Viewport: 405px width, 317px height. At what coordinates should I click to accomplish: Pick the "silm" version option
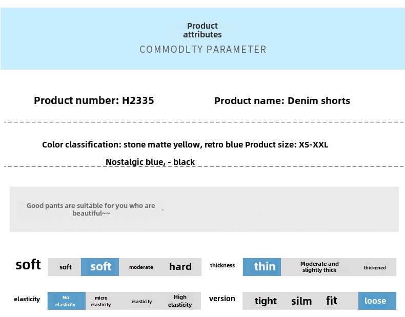[x=301, y=301]
